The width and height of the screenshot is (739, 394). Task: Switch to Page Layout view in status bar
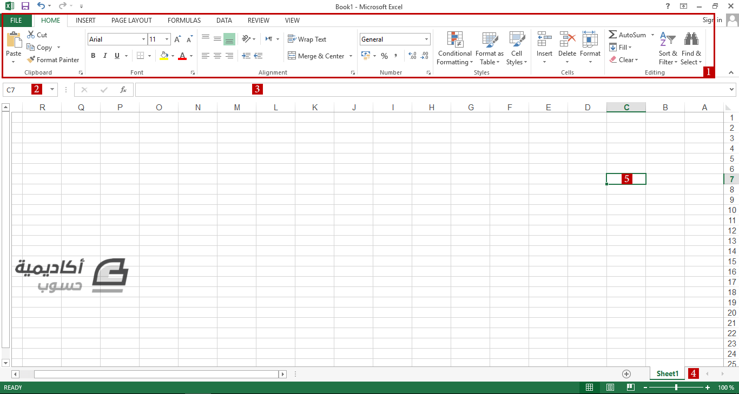[610, 388]
